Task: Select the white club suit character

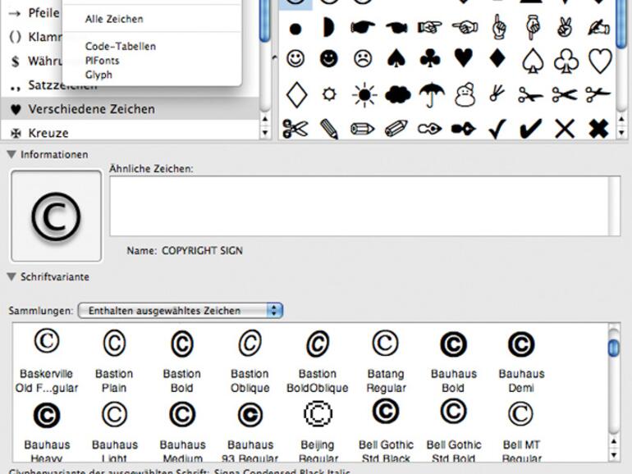Action: (566, 61)
